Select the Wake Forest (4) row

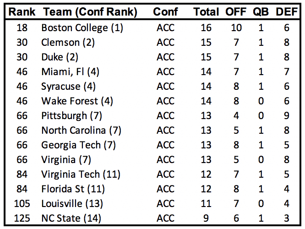[x=77, y=101]
